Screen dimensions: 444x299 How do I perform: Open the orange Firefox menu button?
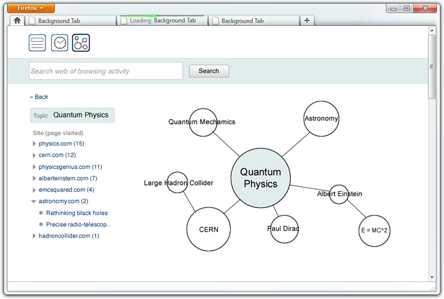point(30,8)
